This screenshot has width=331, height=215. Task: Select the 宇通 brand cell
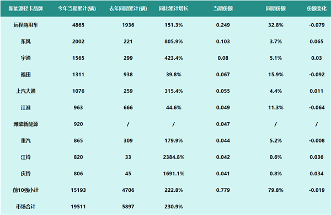coord(26,58)
